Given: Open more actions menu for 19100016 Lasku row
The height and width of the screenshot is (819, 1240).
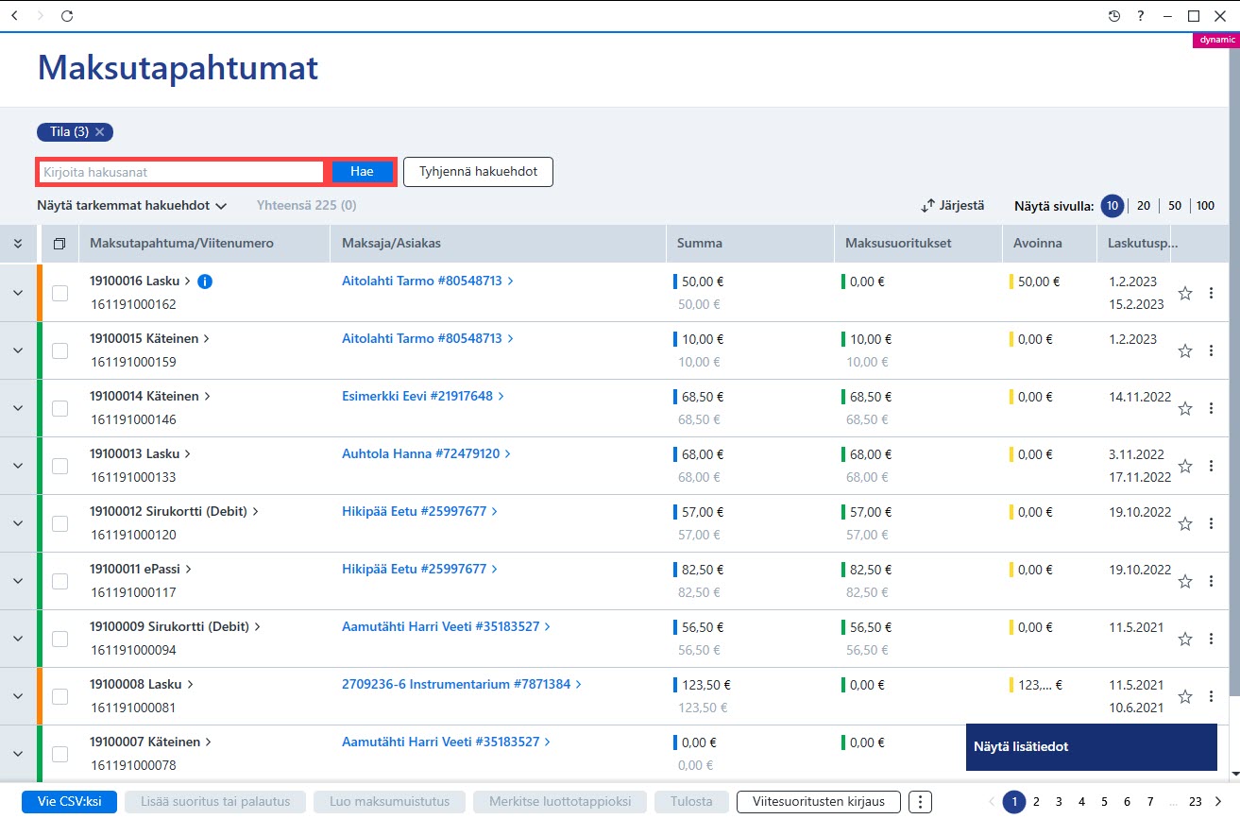Looking at the screenshot, I should pyautogui.click(x=1211, y=293).
